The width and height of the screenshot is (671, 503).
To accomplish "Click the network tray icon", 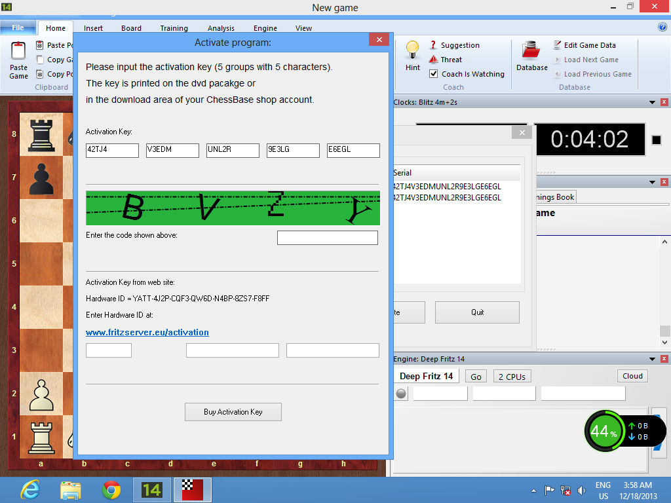I will pyautogui.click(x=566, y=491).
